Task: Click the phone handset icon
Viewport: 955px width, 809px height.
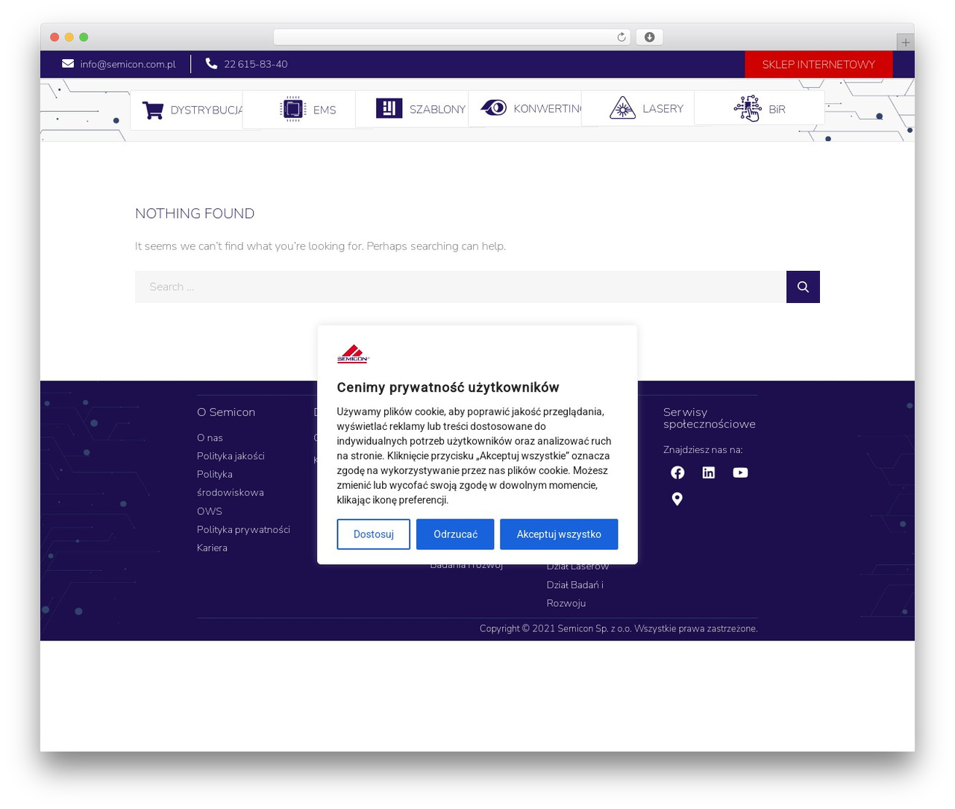Action: pos(211,63)
